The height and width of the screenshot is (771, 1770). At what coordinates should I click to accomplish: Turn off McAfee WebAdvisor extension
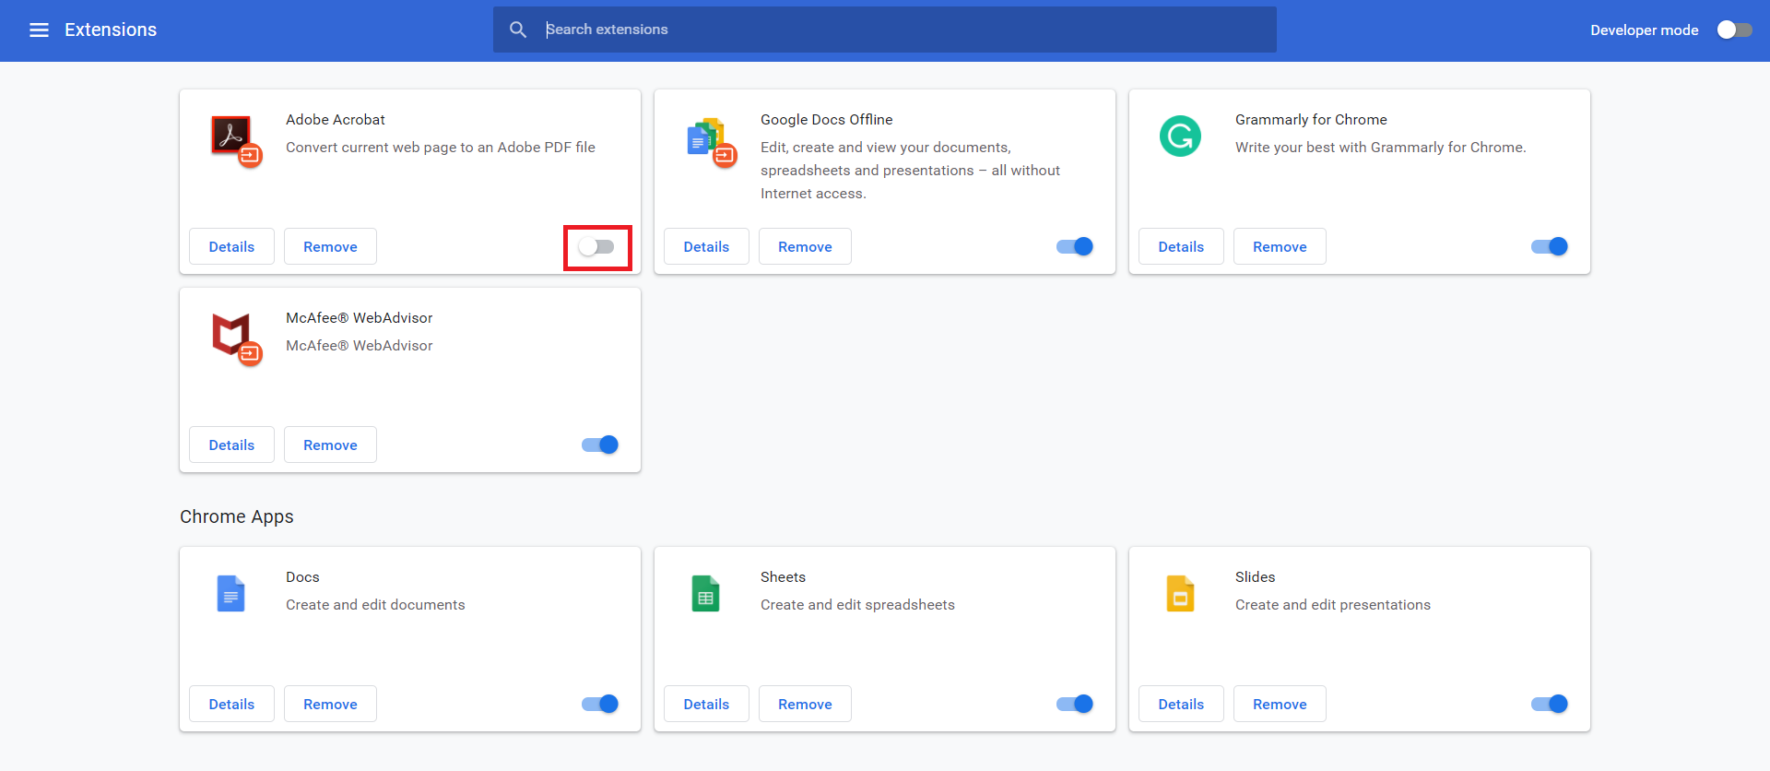coord(599,445)
